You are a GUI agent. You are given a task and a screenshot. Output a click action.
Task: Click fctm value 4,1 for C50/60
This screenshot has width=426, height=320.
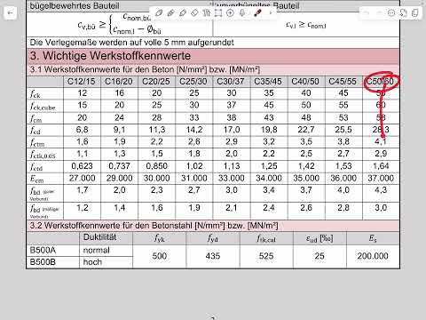point(381,141)
